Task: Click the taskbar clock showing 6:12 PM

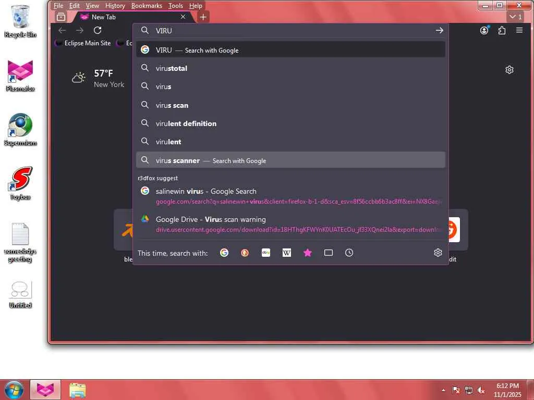Action: click(x=507, y=390)
